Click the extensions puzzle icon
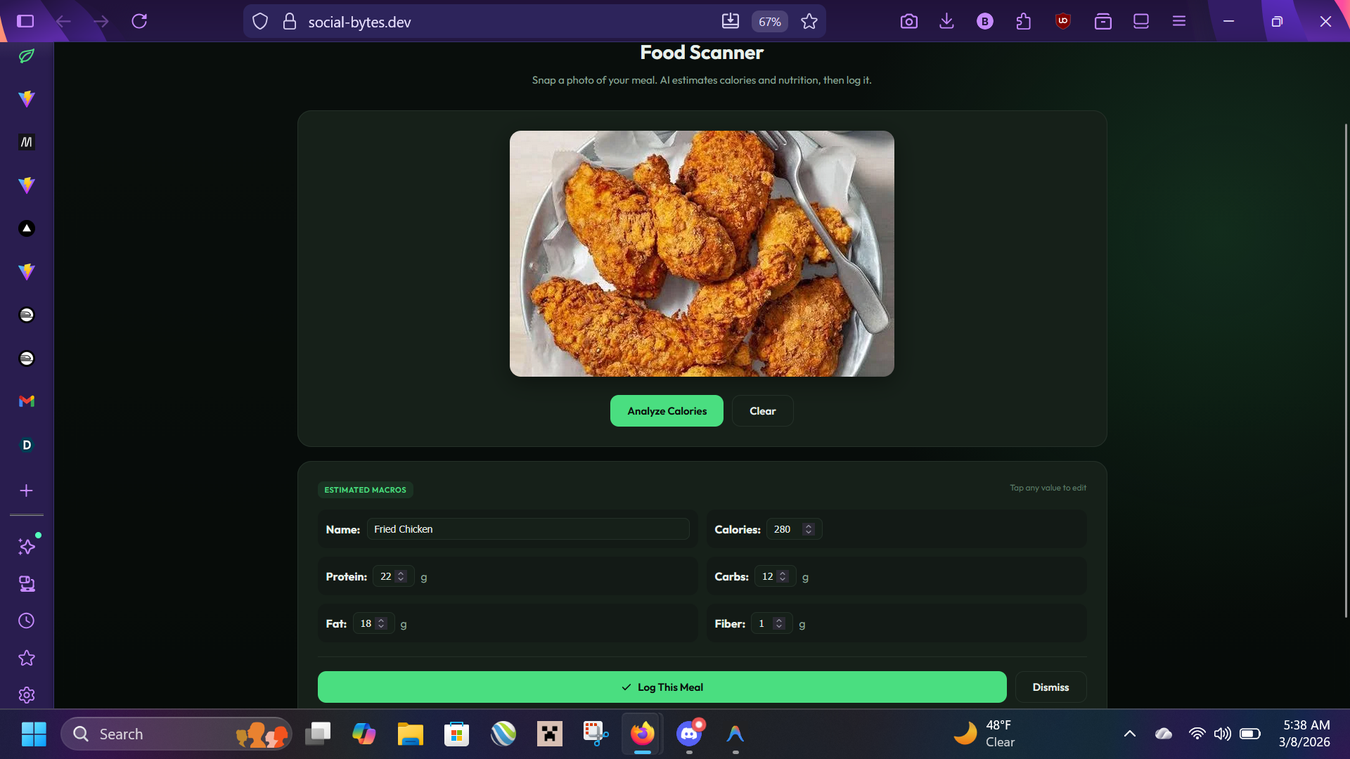Viewport: 1350px width, 759px height. coord(1023,21)
